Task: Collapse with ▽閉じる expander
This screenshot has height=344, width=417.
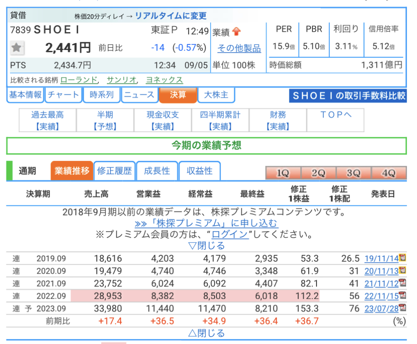Action: [206, 246]
